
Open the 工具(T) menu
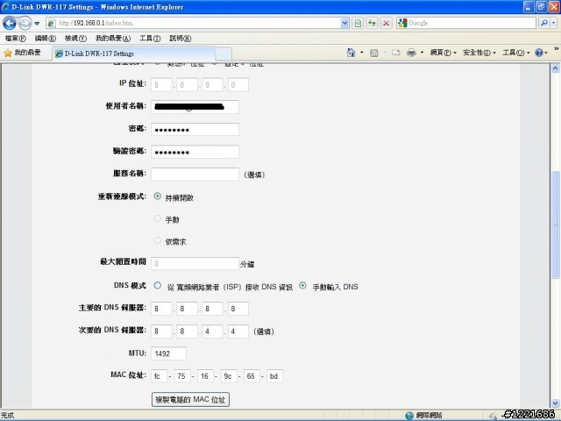click(x=150, y=39)
